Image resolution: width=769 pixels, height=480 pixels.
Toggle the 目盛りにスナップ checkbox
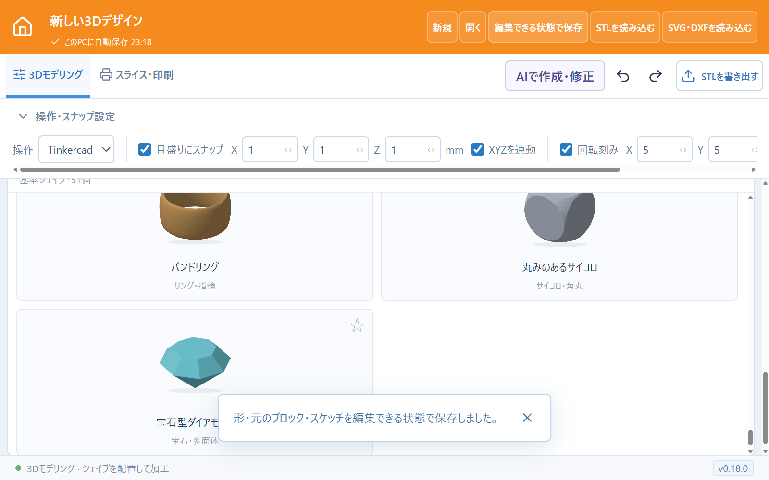(145, 149)
